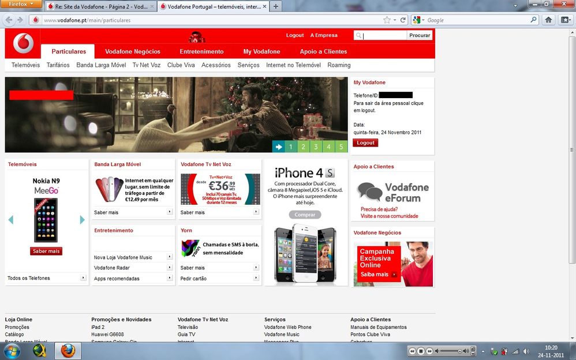Go to the Firefox home page icon
This screenshot has width=576, height=360.
tap(549, 20)
